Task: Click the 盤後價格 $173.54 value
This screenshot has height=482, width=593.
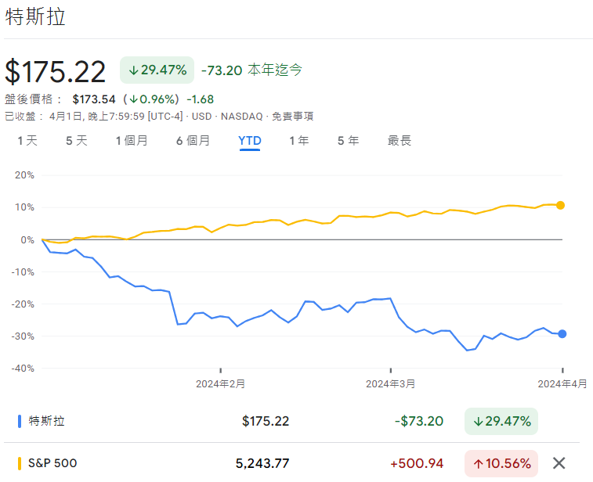Action: pyautogui.click(x=94, y=99)
